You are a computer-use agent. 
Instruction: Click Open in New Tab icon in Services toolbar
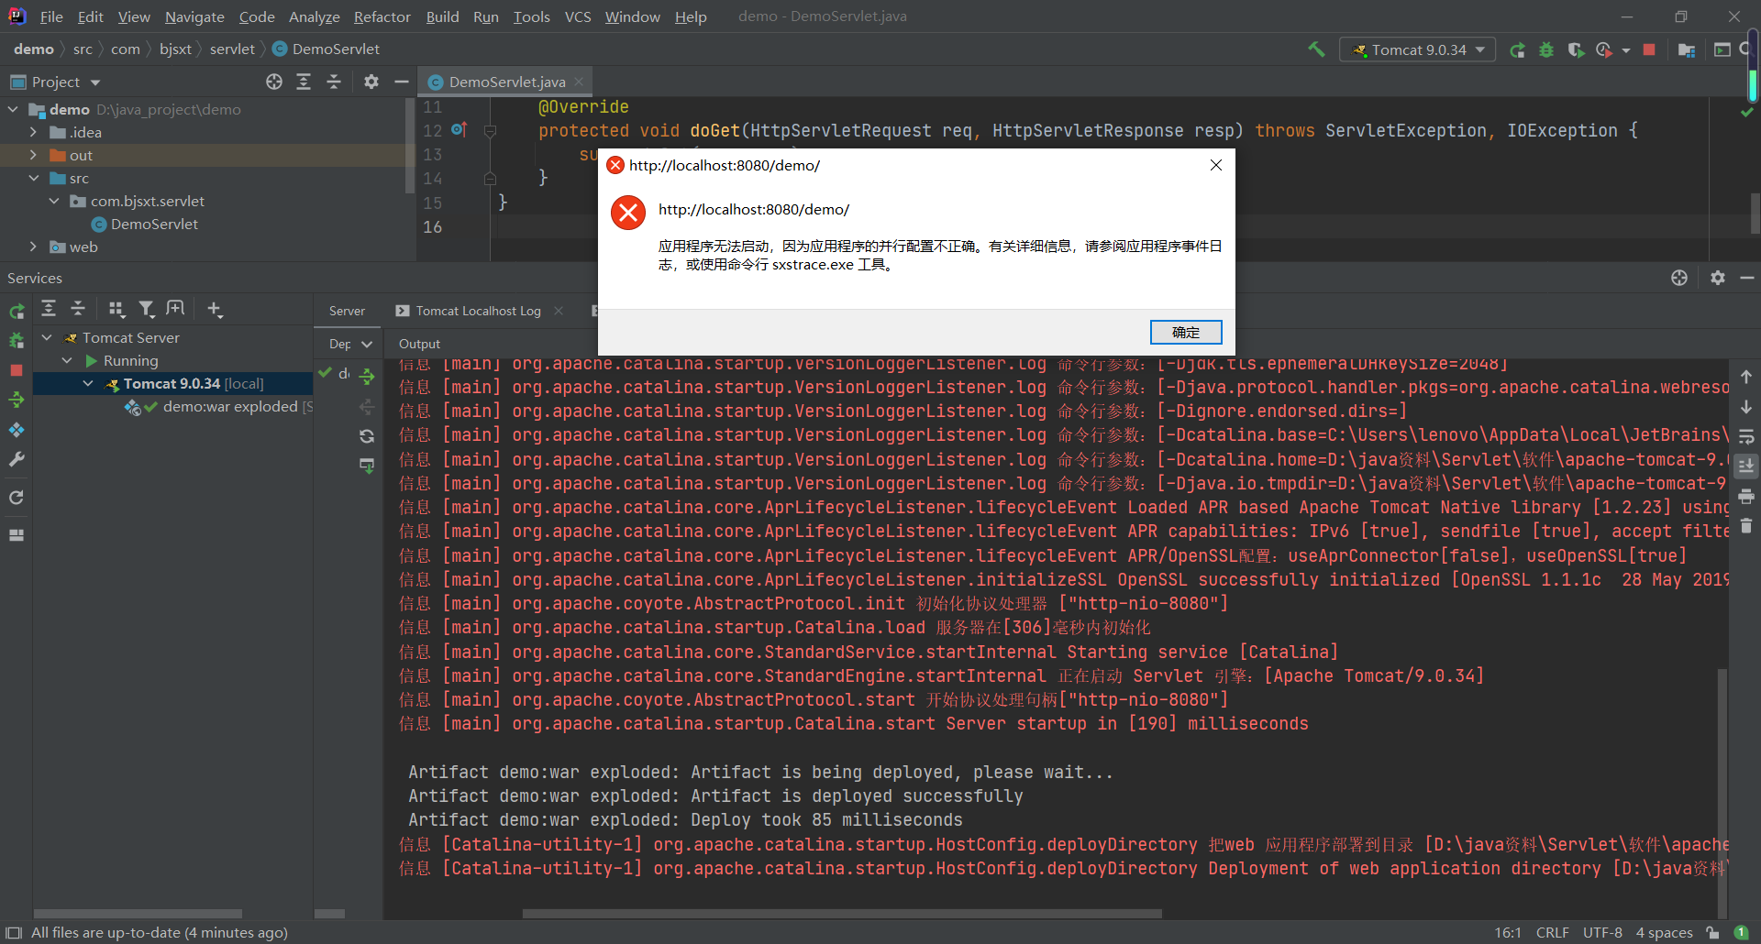point(175,309)
